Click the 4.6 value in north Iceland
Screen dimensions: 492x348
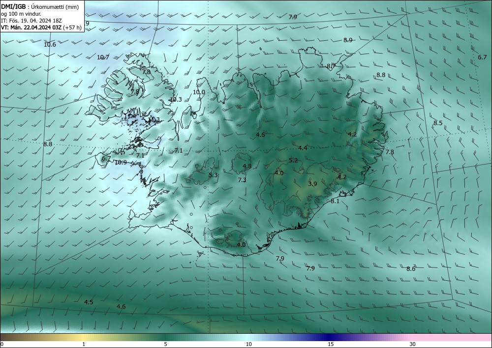click(260, 134)
